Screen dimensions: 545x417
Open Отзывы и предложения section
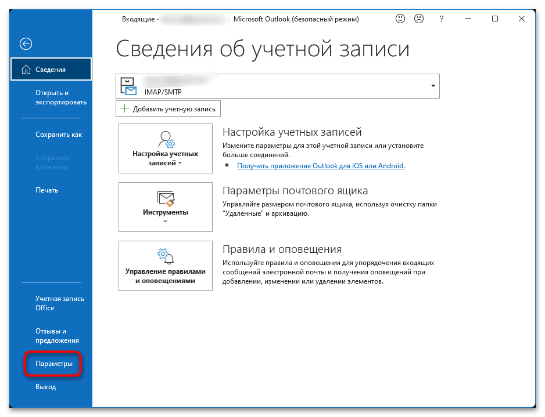click(x=57, y=336)
